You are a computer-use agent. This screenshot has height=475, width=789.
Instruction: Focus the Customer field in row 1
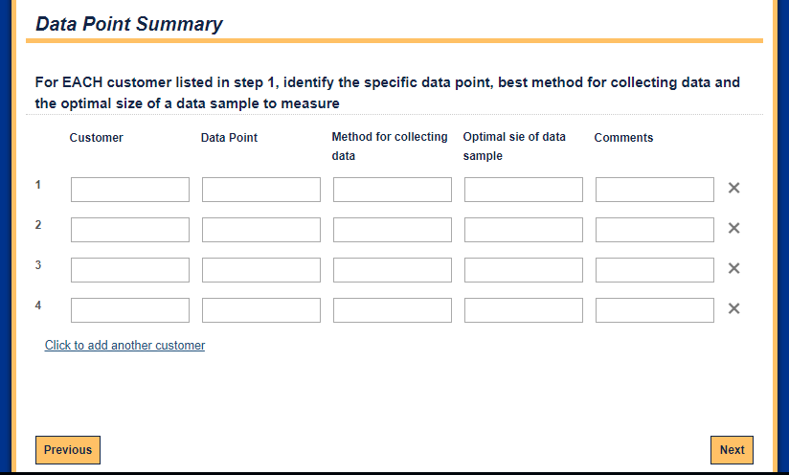[130, 190]
